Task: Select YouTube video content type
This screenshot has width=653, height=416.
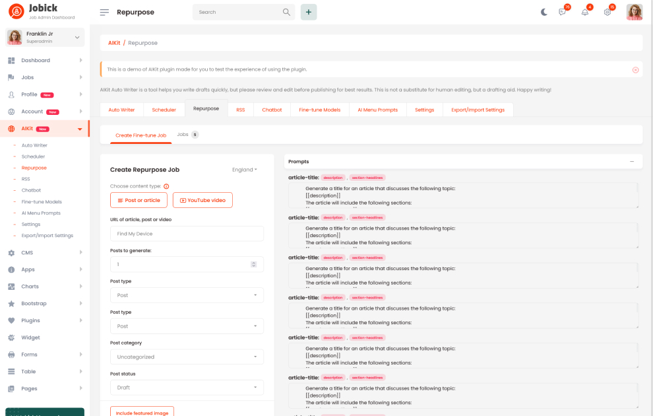Action: pos(202,200)
